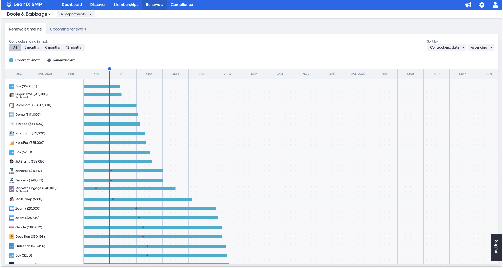Click the Outreach ($78,456) row label
The height and width of the screenshot is (268, 503).
pyautogui.click(x=30, y=246)
